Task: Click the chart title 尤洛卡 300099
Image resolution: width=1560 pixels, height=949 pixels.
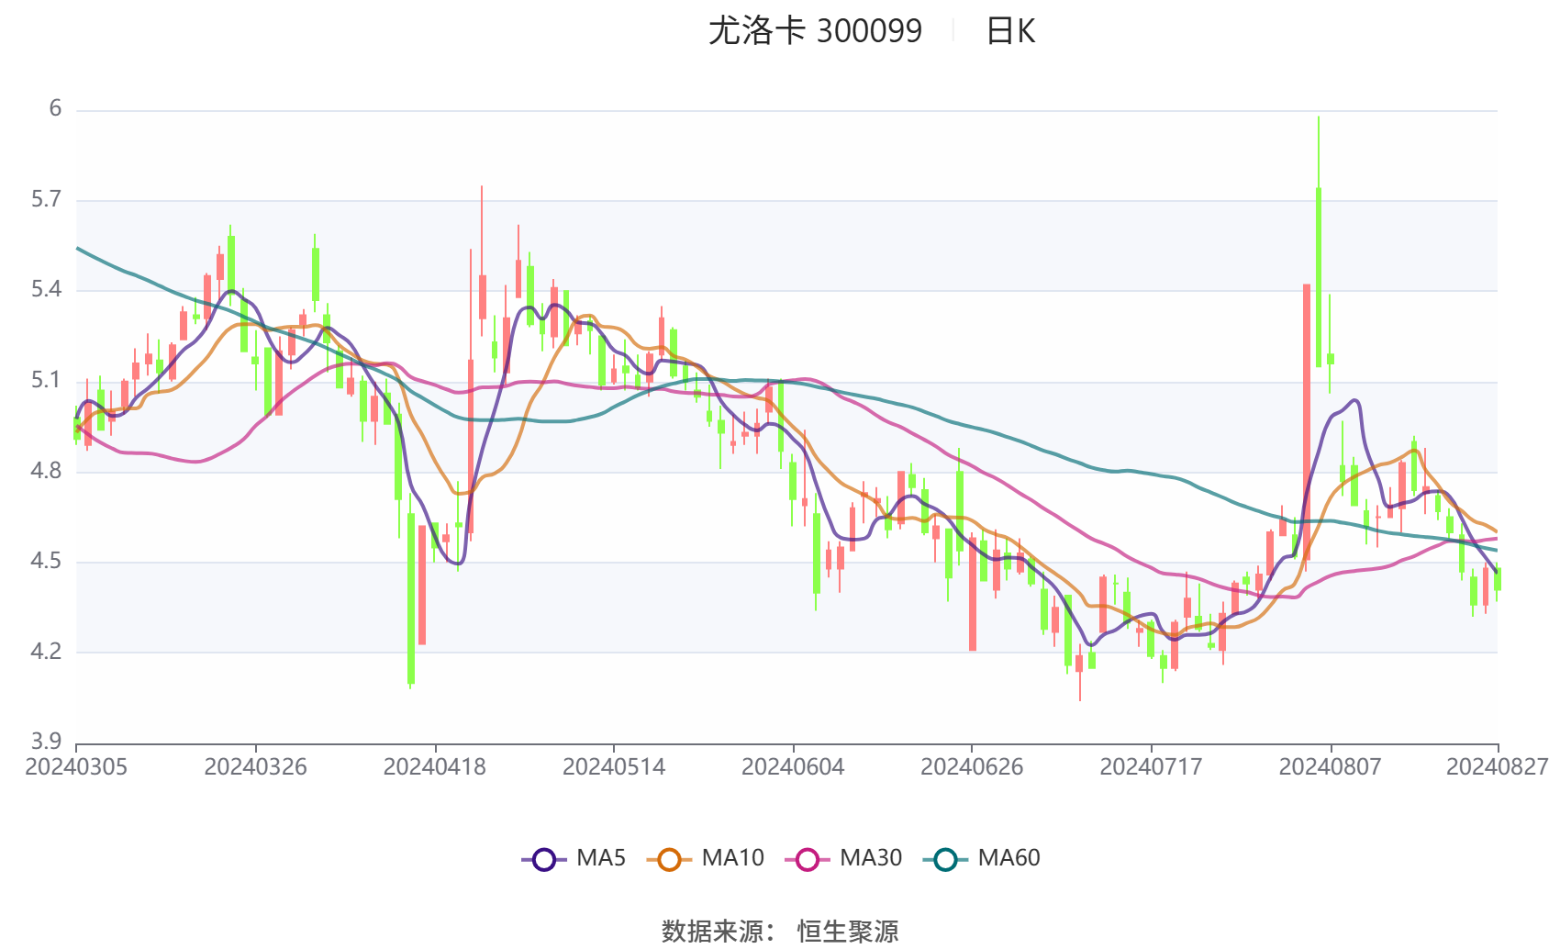Action: point(815,31)
